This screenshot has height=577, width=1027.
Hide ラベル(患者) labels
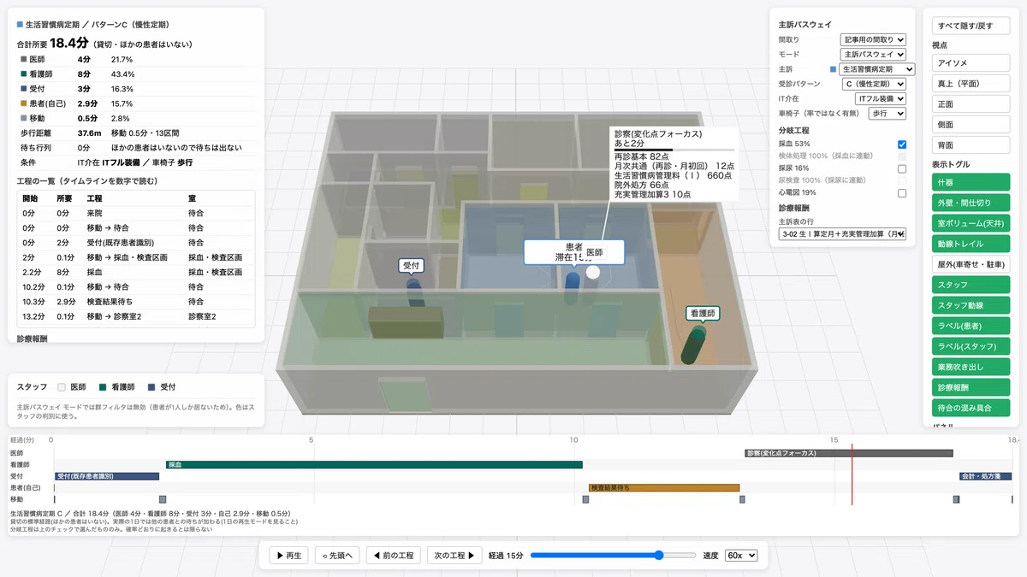click(x=971, y=326)
